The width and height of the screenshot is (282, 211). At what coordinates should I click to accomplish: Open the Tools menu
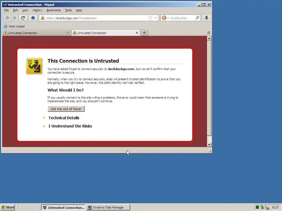tap(68, 10)
